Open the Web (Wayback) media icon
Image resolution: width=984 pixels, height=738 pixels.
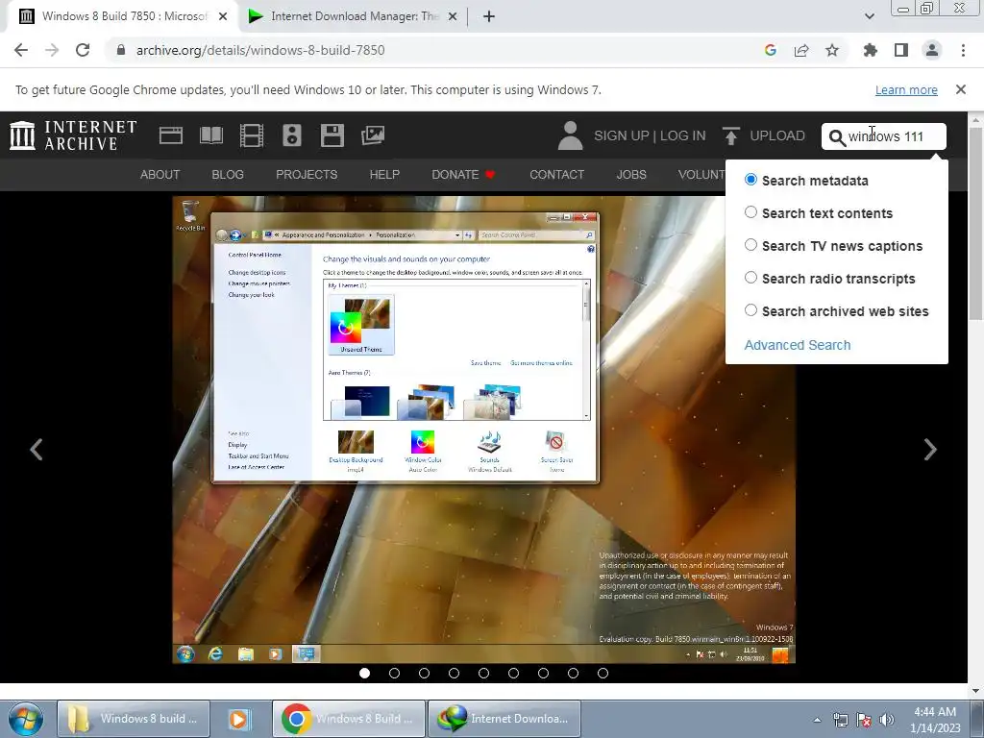(171, 135)
